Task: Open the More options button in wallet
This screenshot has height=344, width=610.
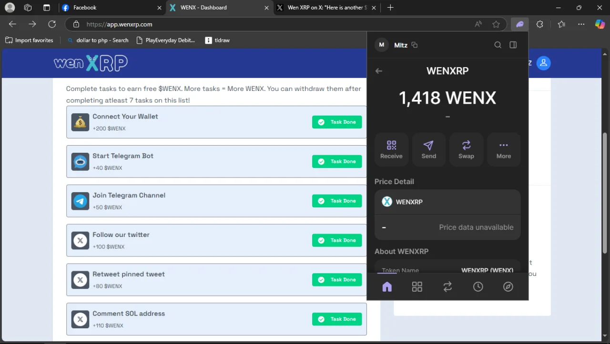Action: [x=504, y=149]
